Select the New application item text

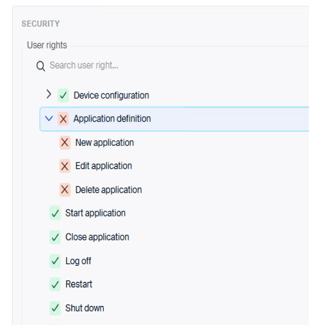(x=105, y=143)
